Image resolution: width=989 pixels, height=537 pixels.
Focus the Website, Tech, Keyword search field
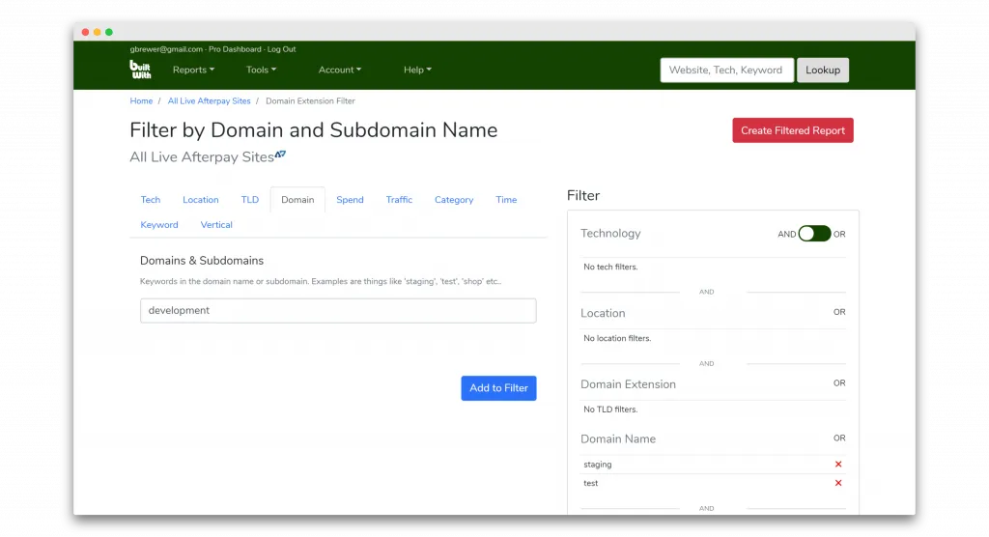[x=726, y=70]
